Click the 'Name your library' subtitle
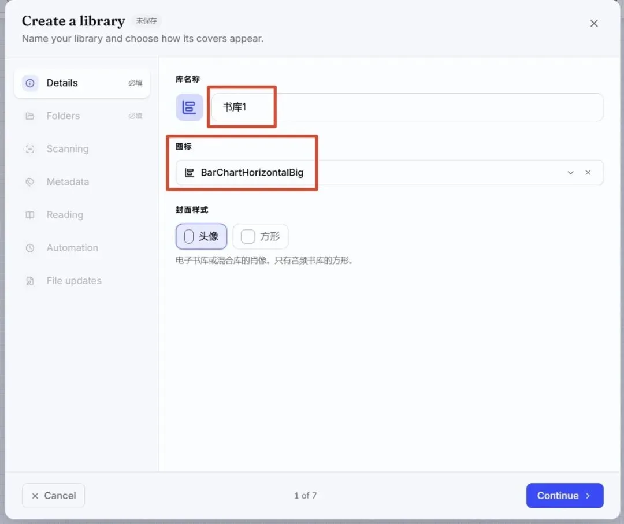624x524 pixels. [x=143, y=39]
